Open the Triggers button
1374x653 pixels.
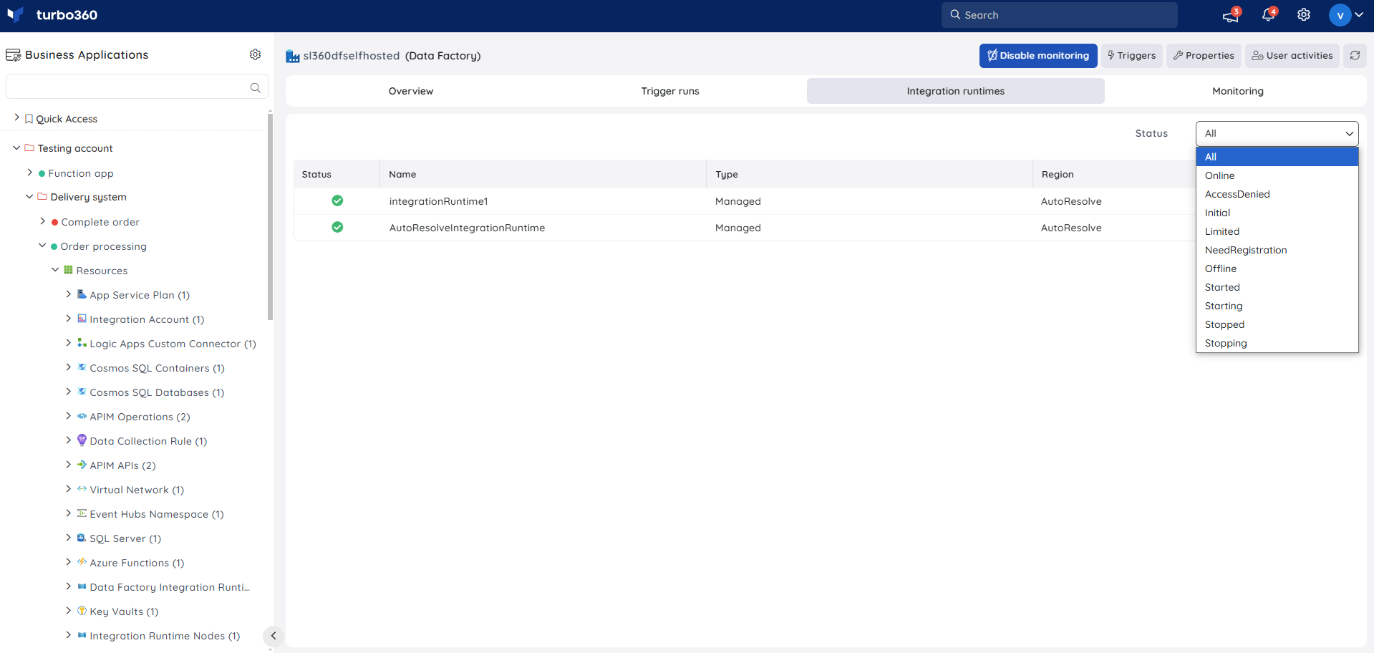(x=1131, y=55)
